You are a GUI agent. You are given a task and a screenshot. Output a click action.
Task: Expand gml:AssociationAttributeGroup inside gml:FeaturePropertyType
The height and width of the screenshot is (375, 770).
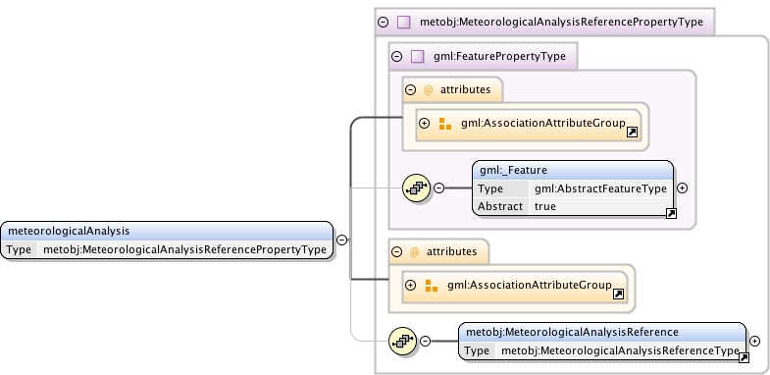[x=425, y=124]
